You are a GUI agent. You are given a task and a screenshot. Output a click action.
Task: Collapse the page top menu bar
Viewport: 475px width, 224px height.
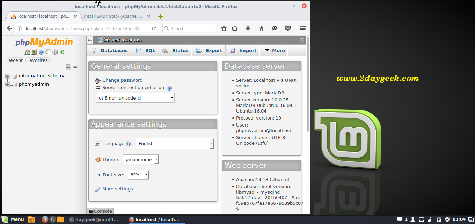(x=301, y=40)
